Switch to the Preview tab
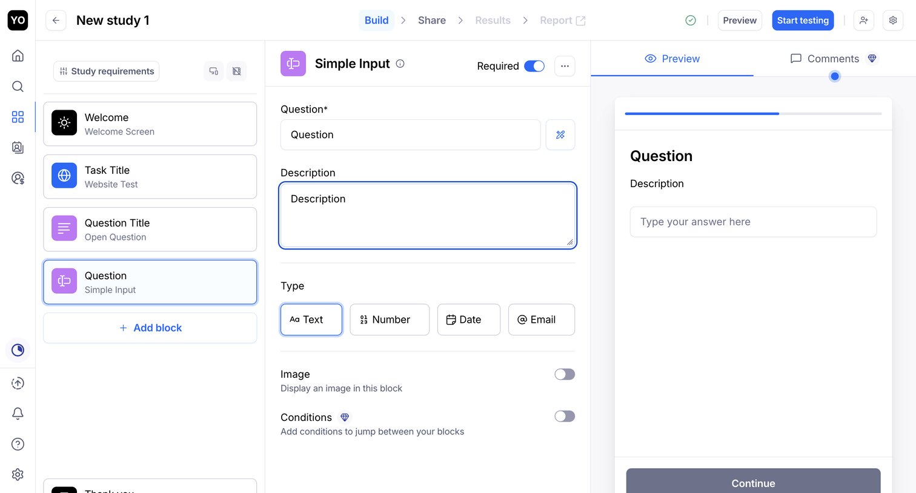Image resolution: width=916 pixels, height=493 pixels. pos(672,59)
